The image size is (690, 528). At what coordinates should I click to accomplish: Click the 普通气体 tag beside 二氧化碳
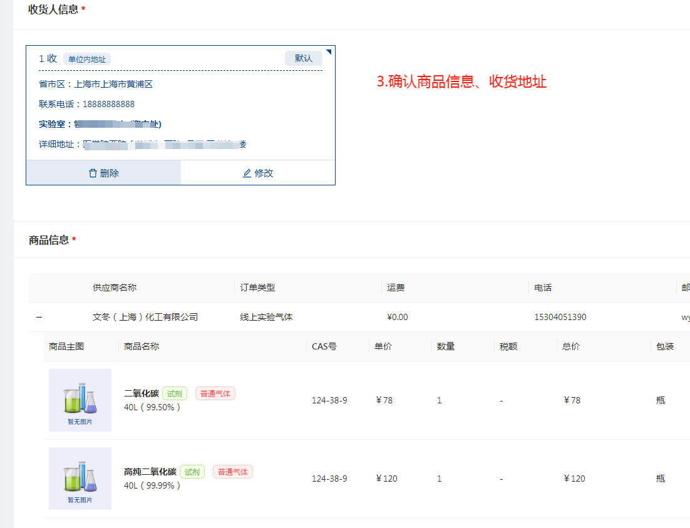[x=215, y=394]
